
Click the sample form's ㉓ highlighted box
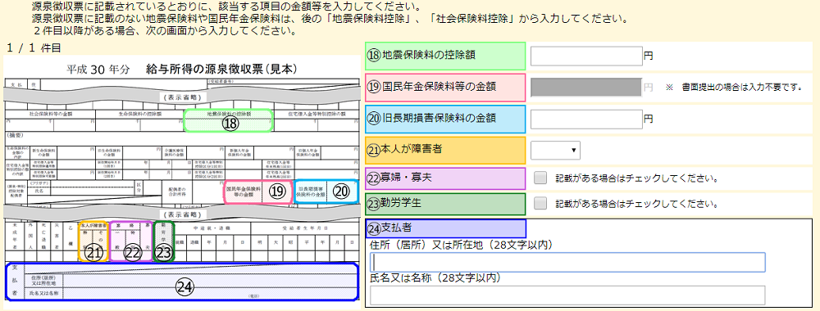pos(164,241)
